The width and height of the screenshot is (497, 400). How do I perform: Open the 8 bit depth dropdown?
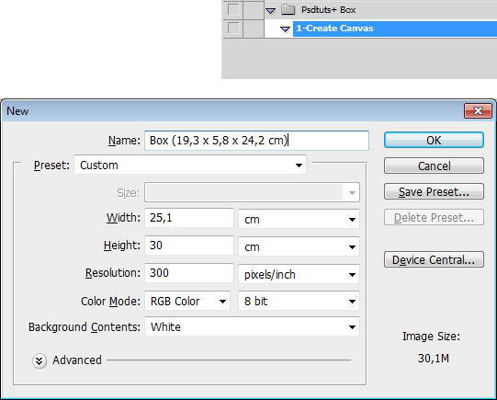[299, 301]
